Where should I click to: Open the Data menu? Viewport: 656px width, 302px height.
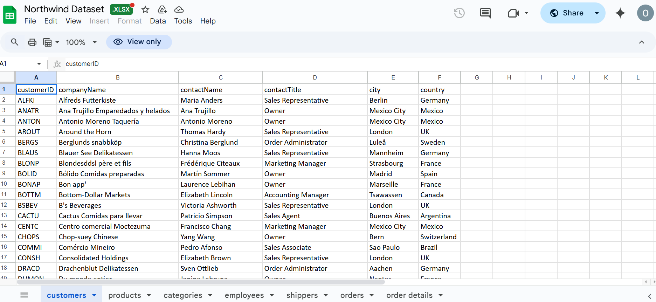click(x=158, y=21)
